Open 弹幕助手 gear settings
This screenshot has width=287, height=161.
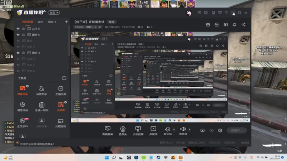(x=27, y=86)
